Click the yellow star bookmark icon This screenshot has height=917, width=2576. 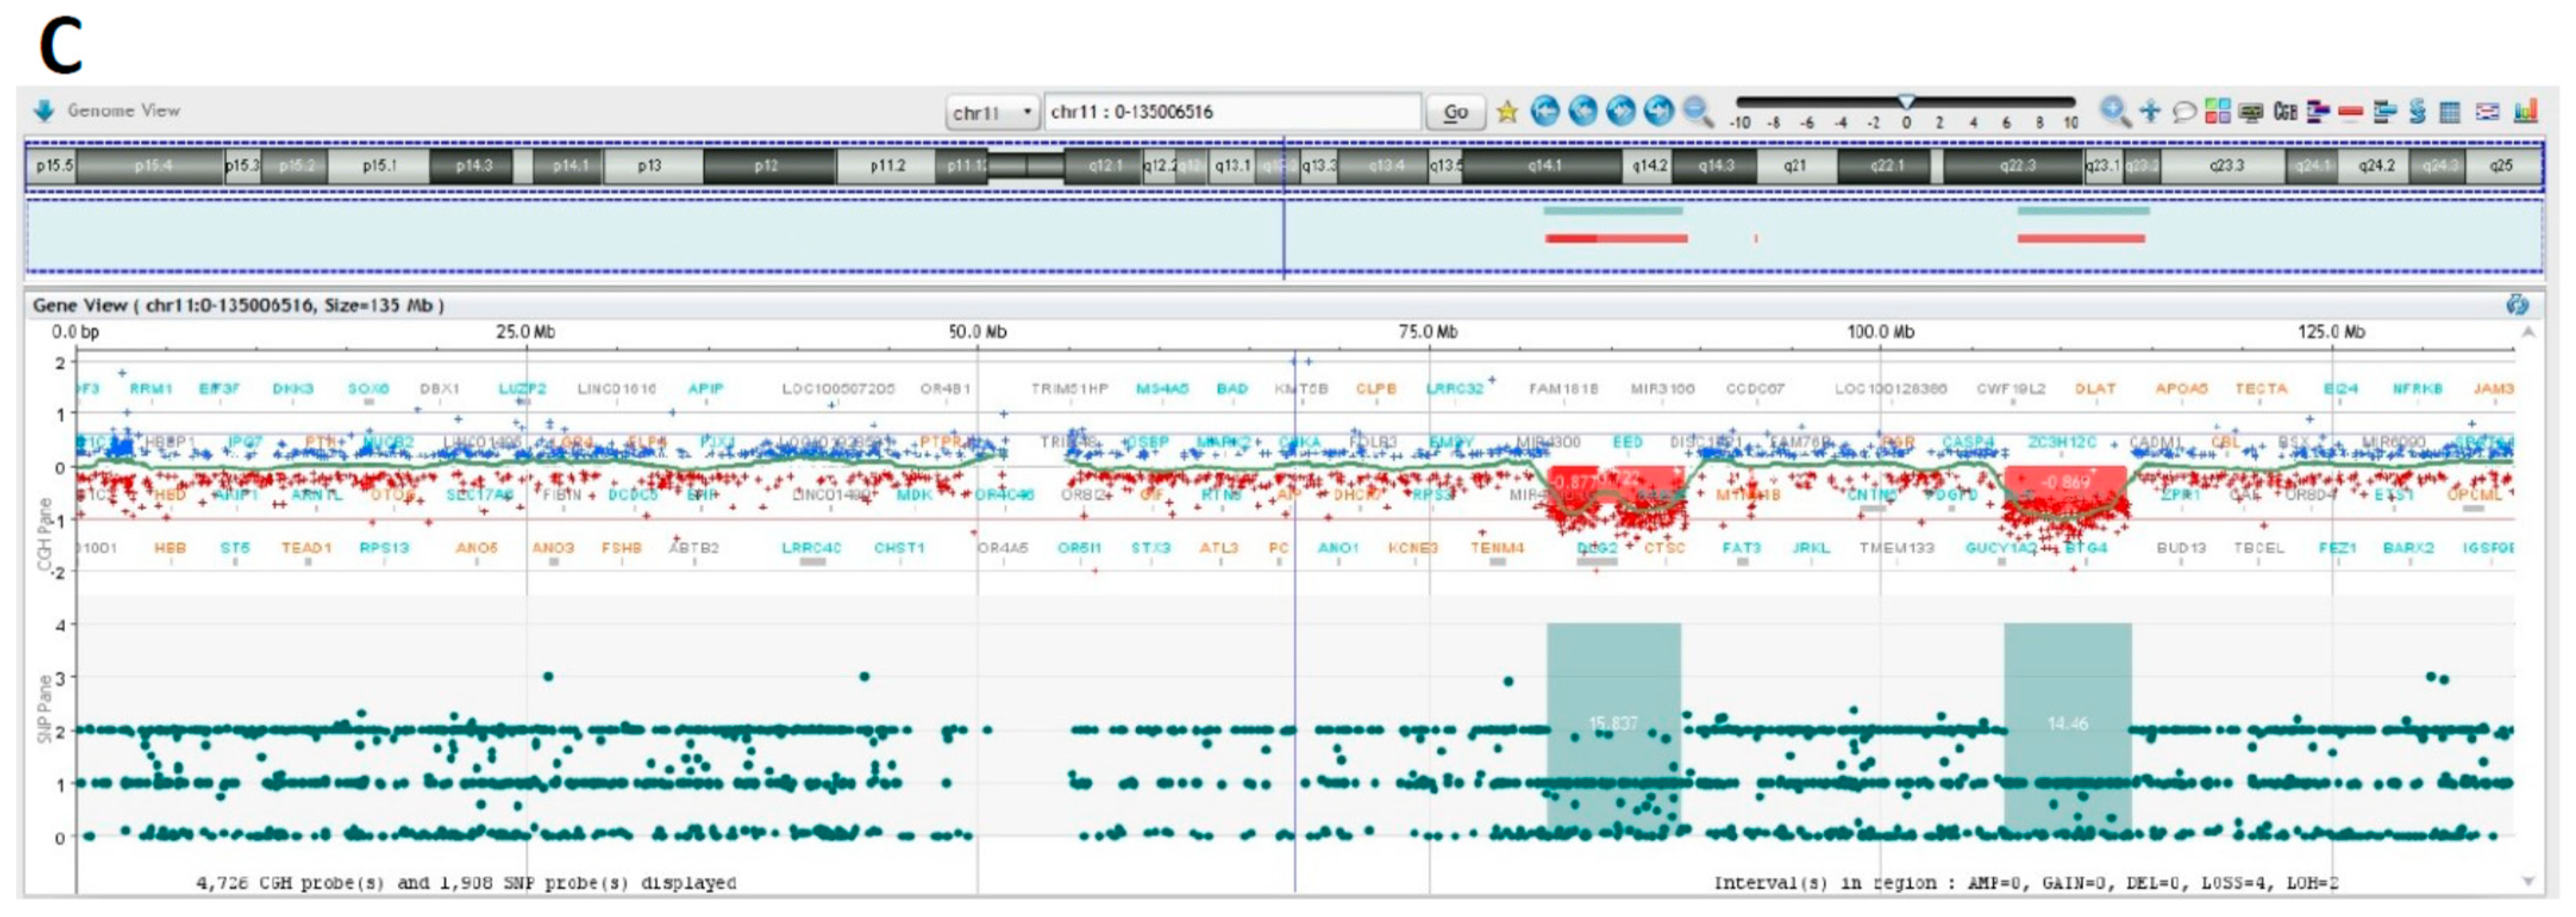point(1507,112)
